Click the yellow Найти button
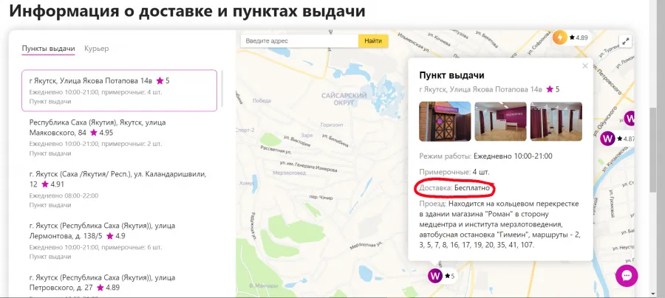Screen dimensions: 665x298 373,41
